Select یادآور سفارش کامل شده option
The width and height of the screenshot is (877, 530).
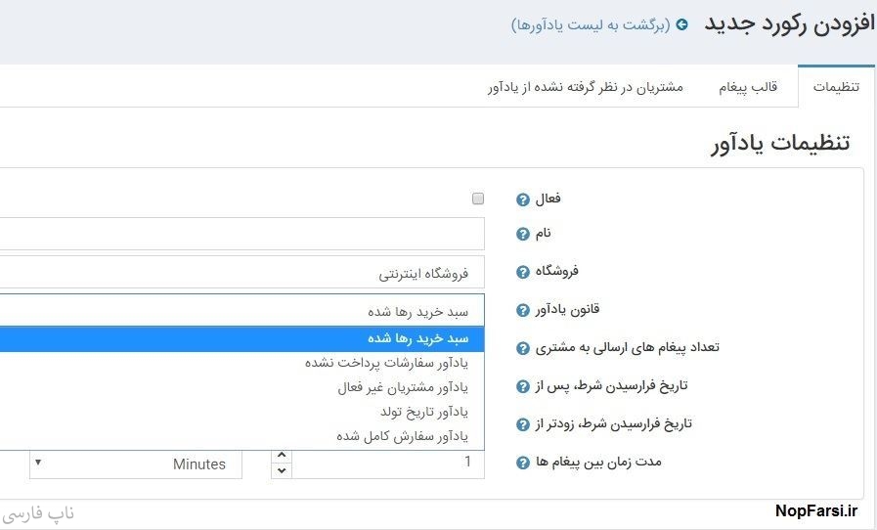tap(402, 436)
